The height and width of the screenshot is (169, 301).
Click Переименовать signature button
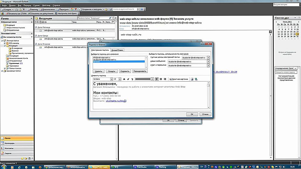(x=140, y=71)
